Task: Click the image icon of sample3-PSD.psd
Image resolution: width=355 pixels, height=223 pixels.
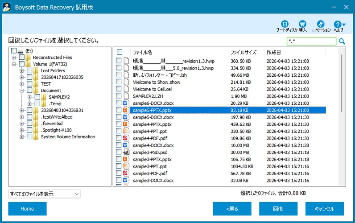Action: (x=126, y=152)
